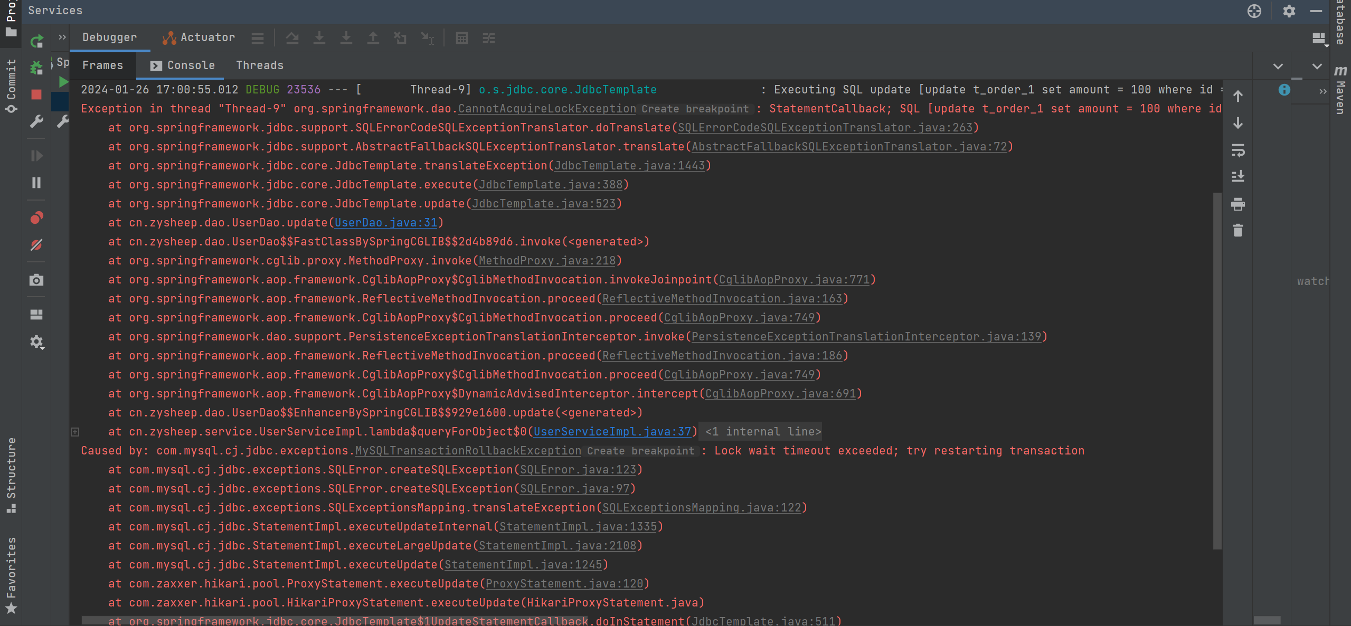This screenshot has height=626, width=1351.
Task: Stop the running process with red square
Action: coord(36,94)
